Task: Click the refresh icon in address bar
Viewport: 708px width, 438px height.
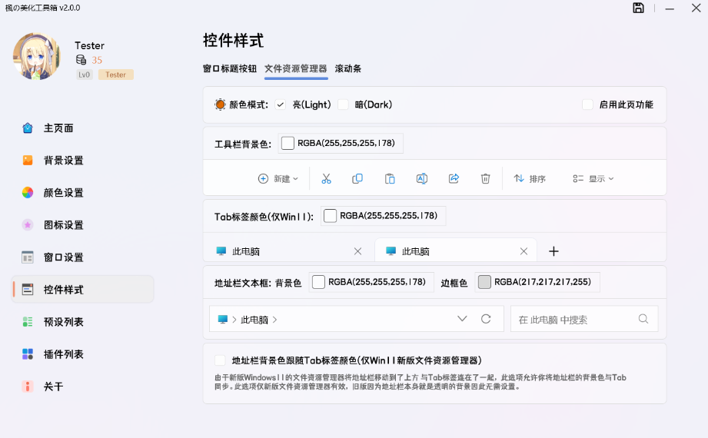Action: 485,319
